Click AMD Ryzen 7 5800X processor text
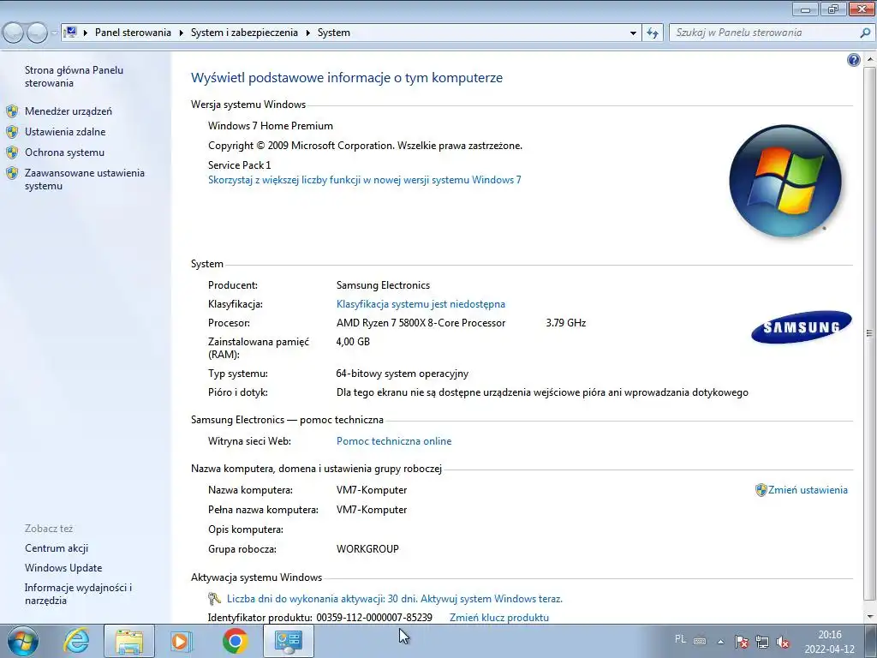 pyautogui.click(x=421, y=323)
